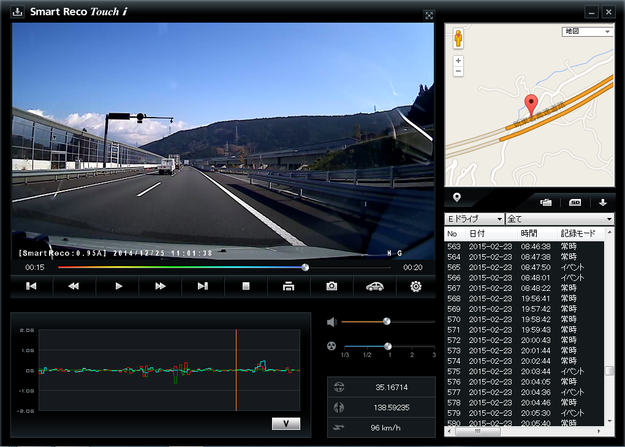The image size is (625, 447).
Task: Select recording No 577 at 20:04:36
Action: pyautogui.click(x=524, y=393)
